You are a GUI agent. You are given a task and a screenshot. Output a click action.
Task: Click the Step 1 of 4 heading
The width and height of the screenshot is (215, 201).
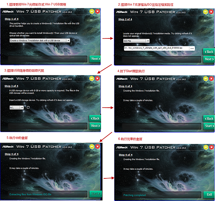[11, 19]
